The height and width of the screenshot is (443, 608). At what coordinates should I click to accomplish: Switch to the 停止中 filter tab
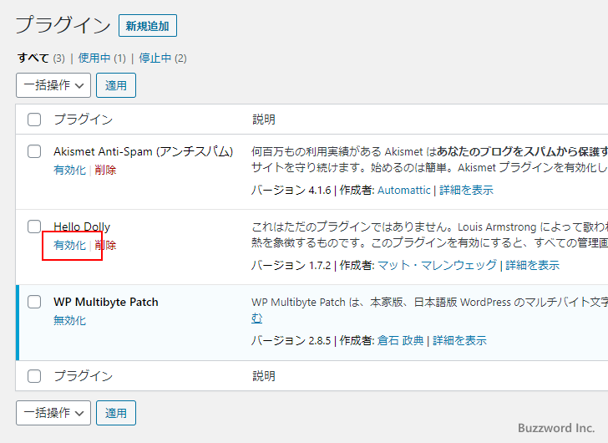coord(155,59)
